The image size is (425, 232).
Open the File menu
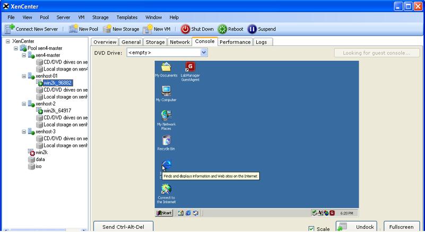11,17
